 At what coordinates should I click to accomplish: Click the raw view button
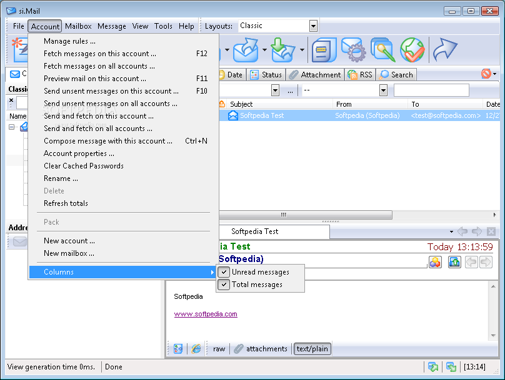[x=219, y=349]
